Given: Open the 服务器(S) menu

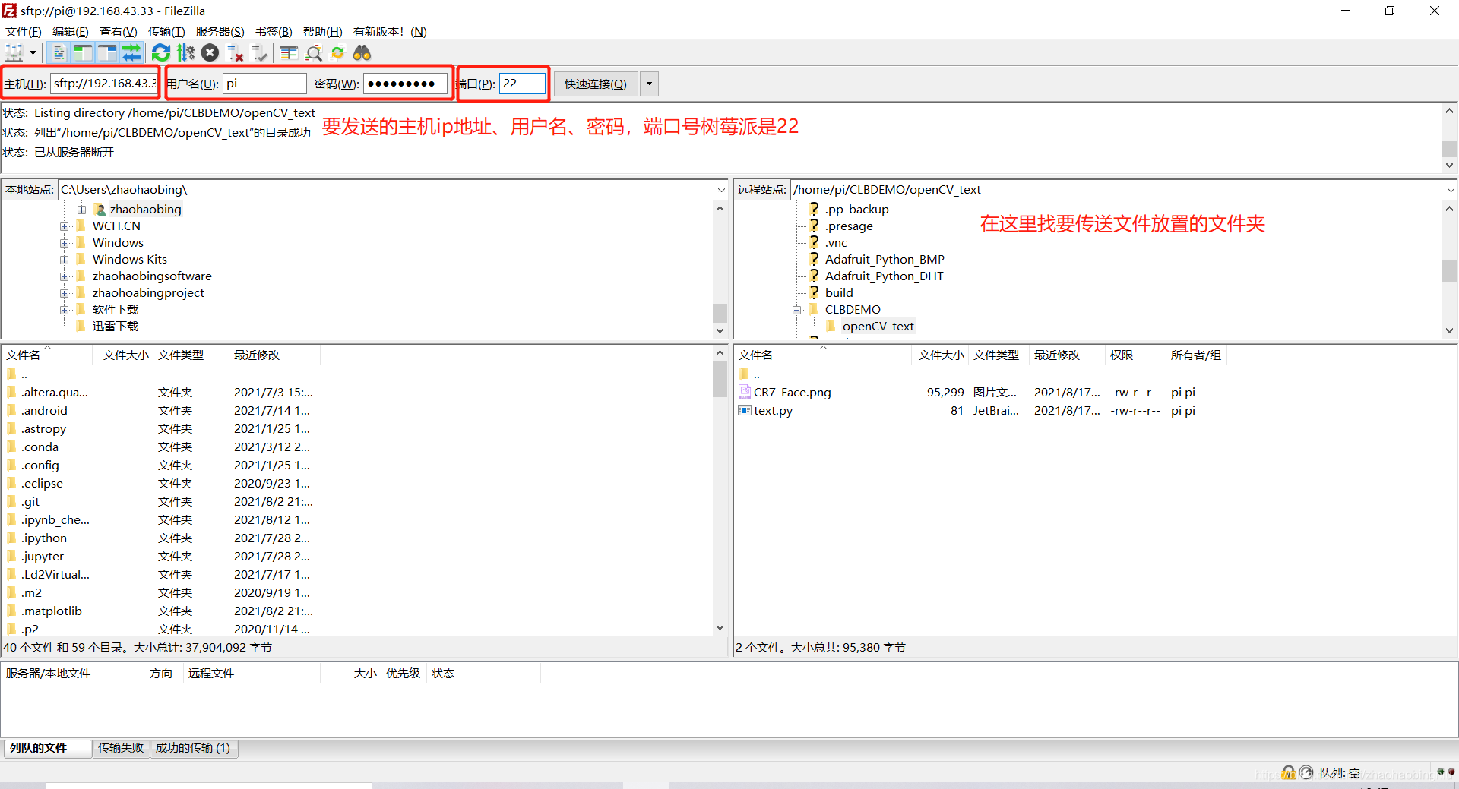Looking at the screenshot, I should [x=220, y=31].
